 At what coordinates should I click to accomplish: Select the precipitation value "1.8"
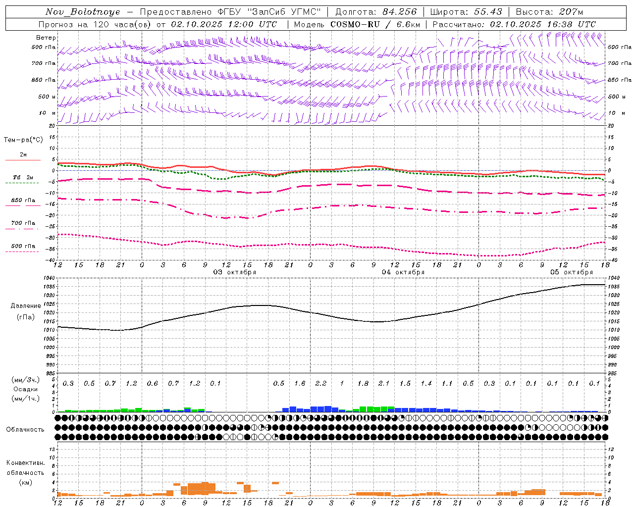point(363,383)
